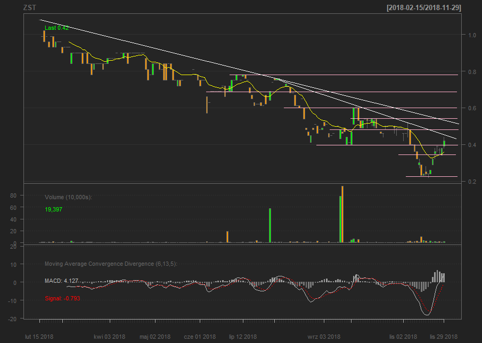The height and width of the screenshot is (343, 482).
Task: Click the date label lut 15 2018
Action: [39, 337]
